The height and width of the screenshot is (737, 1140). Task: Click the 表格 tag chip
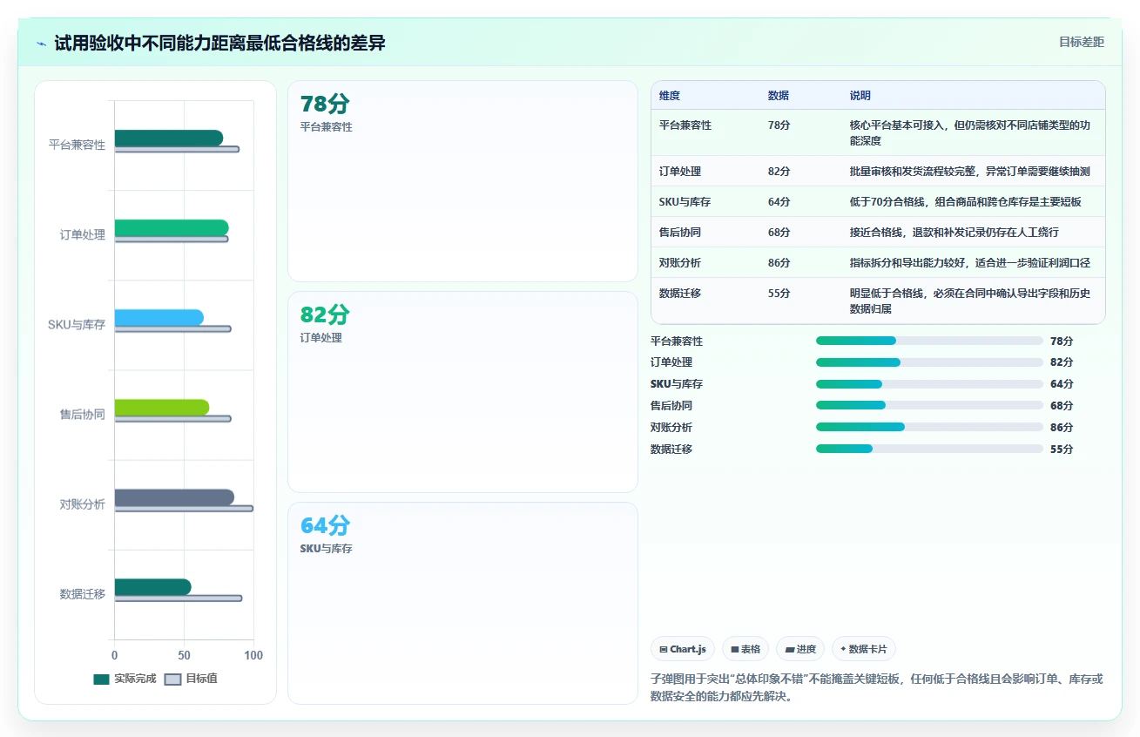pyautogui.click(x=745, y=649)
